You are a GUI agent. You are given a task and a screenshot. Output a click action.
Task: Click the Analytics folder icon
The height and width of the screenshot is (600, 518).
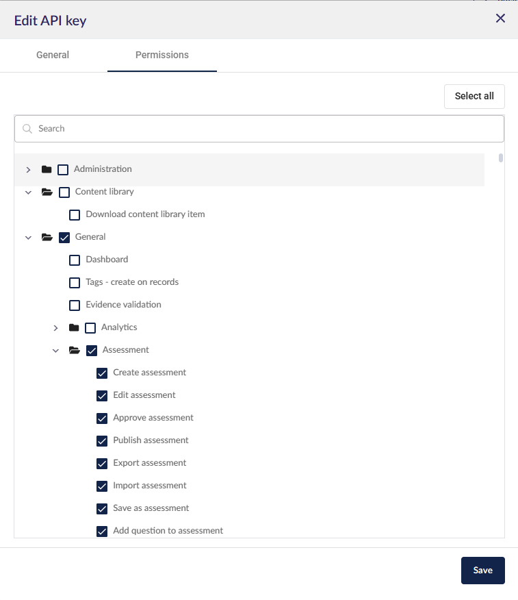(x=74, y=327)
